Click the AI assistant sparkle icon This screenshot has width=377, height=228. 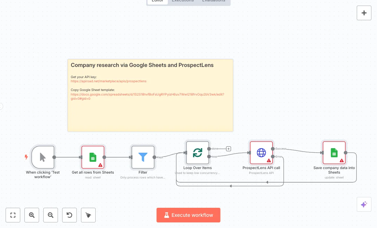point(364,204)
